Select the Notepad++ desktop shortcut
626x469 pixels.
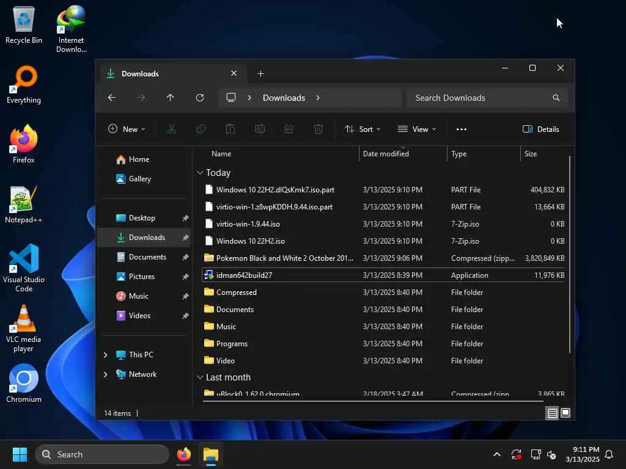(x=24, y=205)
